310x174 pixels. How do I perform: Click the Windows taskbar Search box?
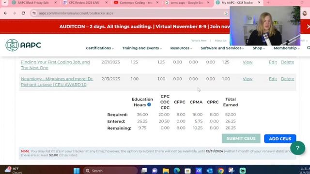110,171
